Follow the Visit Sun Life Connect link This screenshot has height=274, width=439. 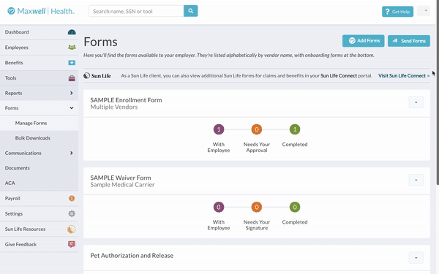(404, 76)
